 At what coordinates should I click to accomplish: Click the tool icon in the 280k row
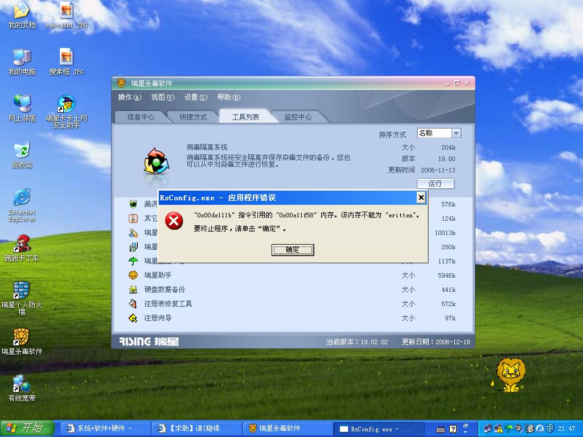(x=133, y=247)
